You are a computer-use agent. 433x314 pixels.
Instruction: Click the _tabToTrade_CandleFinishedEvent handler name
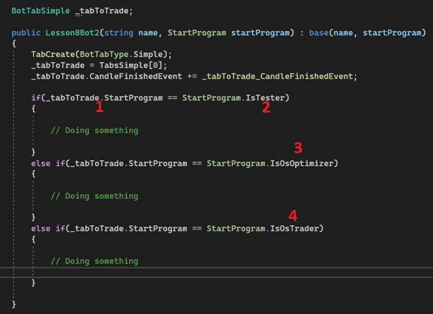[277, 76]
